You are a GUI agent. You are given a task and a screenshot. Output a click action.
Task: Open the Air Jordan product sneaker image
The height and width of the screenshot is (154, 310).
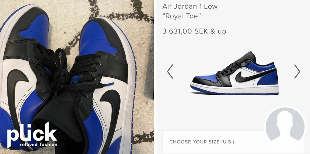tap(234, 73)
